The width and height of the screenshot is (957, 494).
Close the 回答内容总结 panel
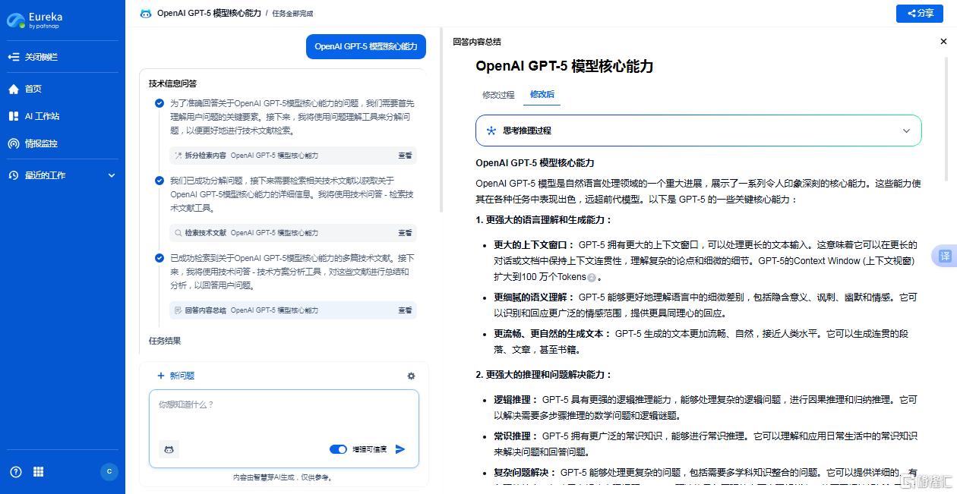(x=944, y=42)
